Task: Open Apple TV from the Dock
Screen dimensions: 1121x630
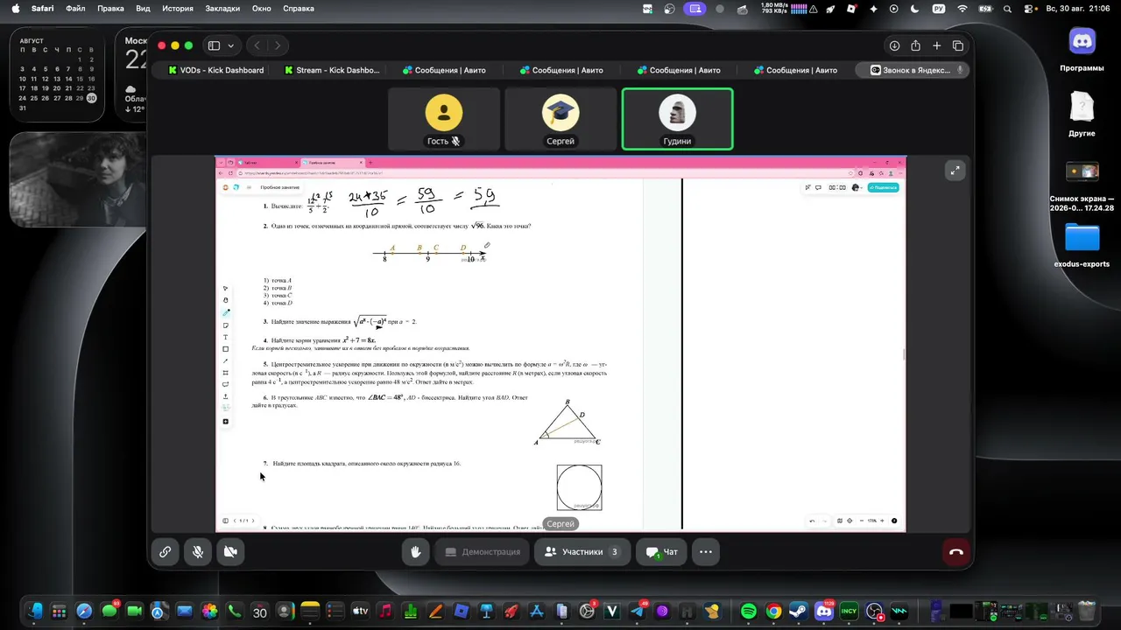Action: pos(360,612)
